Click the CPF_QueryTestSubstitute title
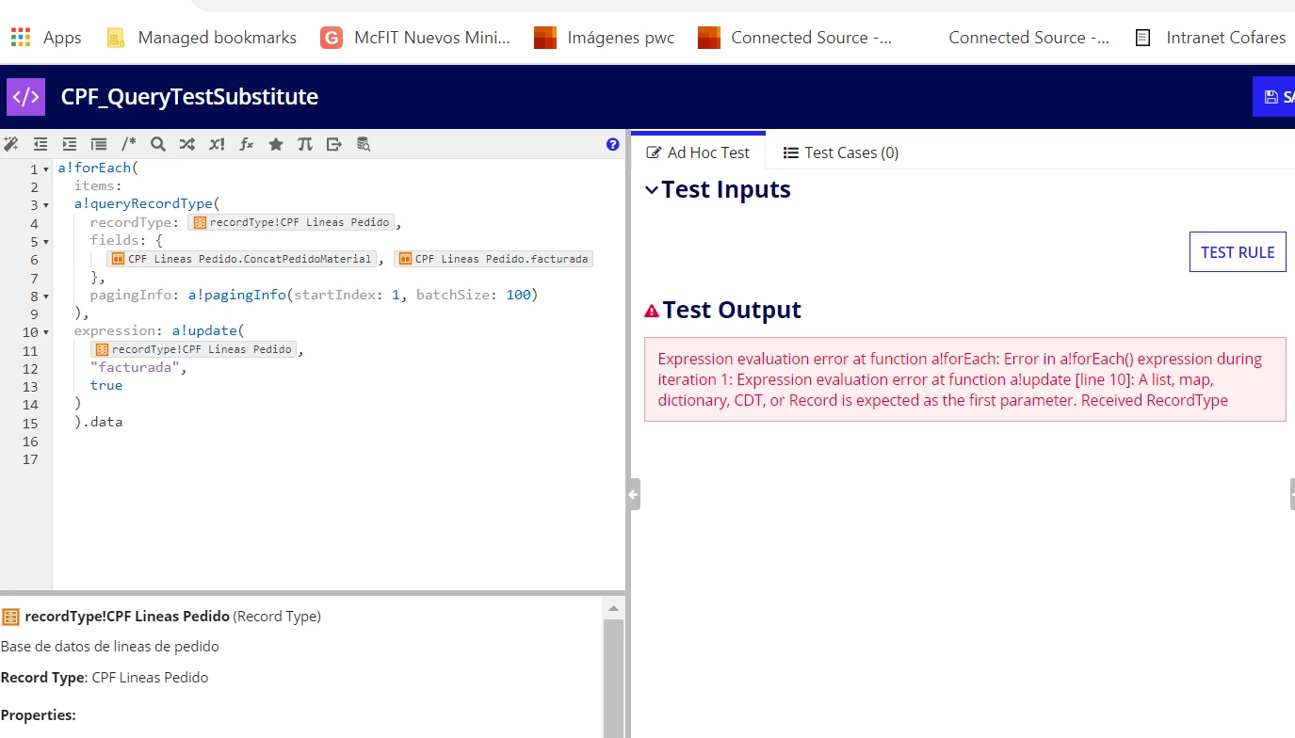 pos(189,97)
